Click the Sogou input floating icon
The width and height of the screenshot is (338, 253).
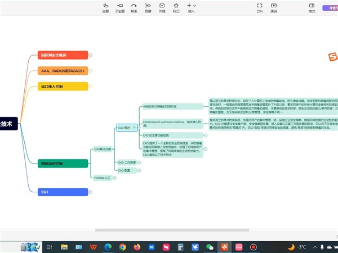[x=332, y=57]
